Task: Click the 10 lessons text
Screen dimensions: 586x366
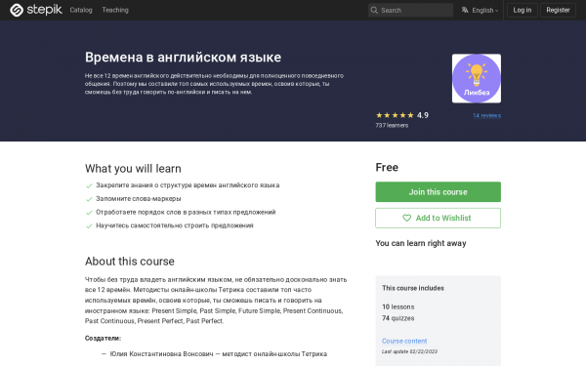Action: 398,307
